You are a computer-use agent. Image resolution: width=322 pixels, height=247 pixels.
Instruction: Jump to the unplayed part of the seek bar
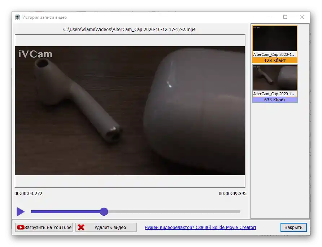(x=174, y=212)
